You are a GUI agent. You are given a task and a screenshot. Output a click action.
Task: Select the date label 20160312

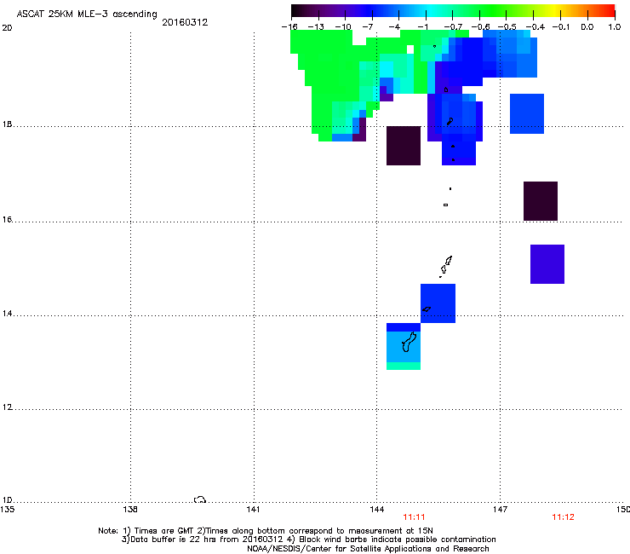[x=185, y=22]
